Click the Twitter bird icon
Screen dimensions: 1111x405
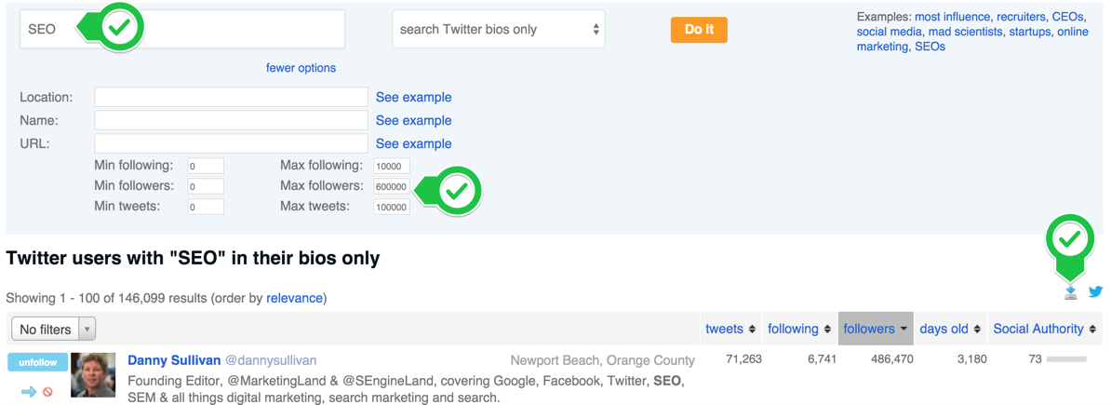coord(1096,292)
